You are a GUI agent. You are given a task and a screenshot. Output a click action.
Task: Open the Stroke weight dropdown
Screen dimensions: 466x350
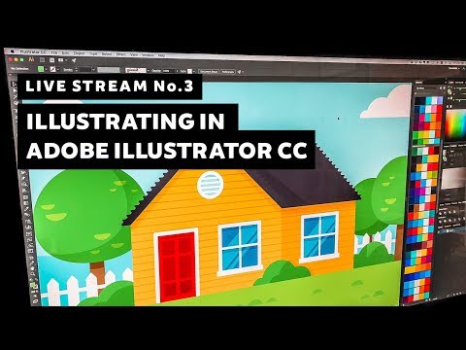tap(93, 70)
